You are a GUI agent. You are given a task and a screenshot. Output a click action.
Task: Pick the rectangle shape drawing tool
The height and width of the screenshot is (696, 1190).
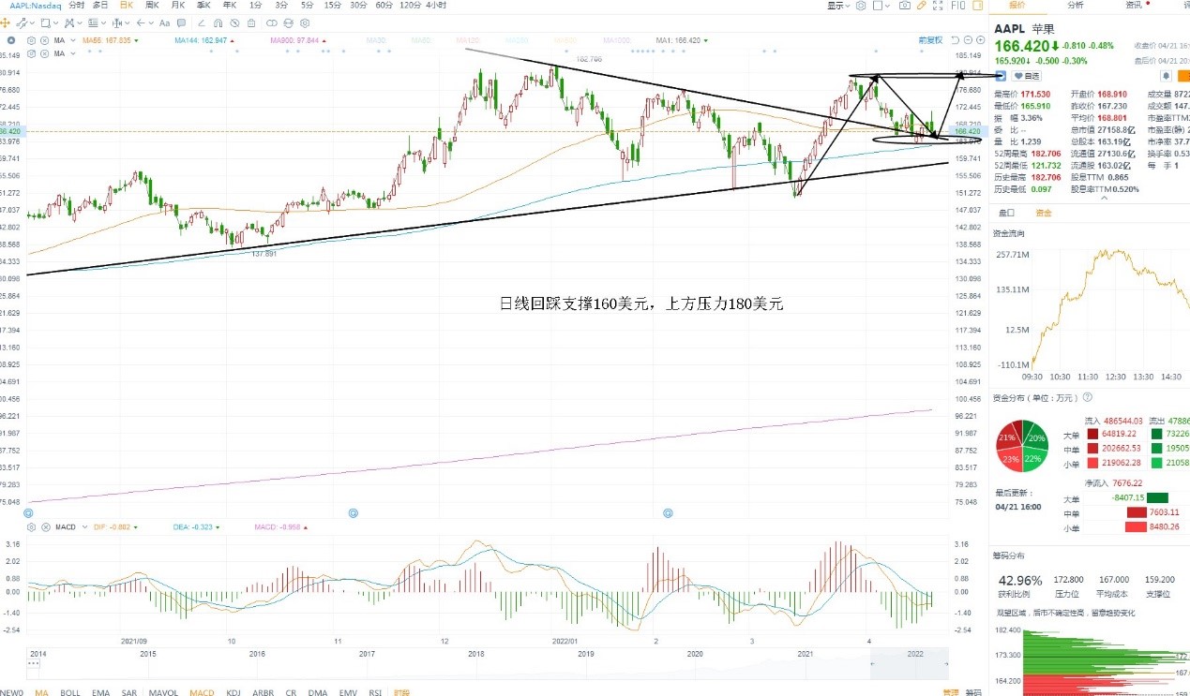click(45, 22)
